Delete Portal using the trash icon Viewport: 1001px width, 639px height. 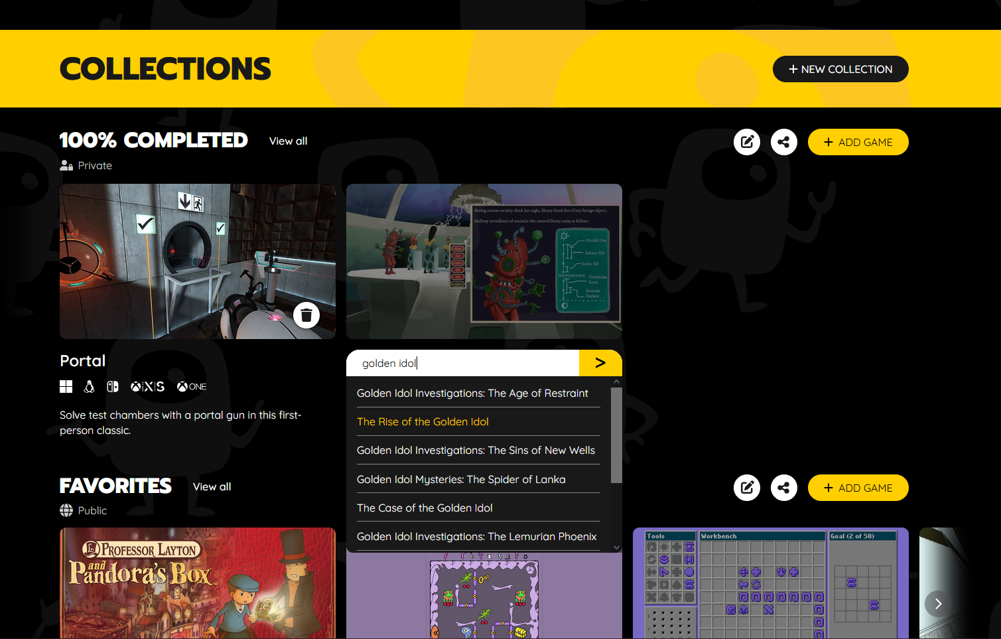[x=306, y=315]
